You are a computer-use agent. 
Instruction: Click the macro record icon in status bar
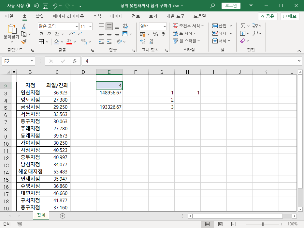pyautogui.click(x=19, y=224)
